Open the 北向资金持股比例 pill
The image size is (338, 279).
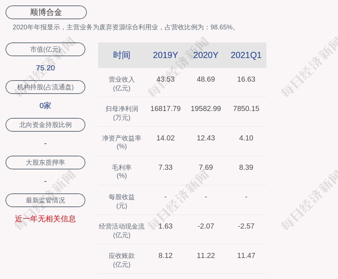pos(45,125)
